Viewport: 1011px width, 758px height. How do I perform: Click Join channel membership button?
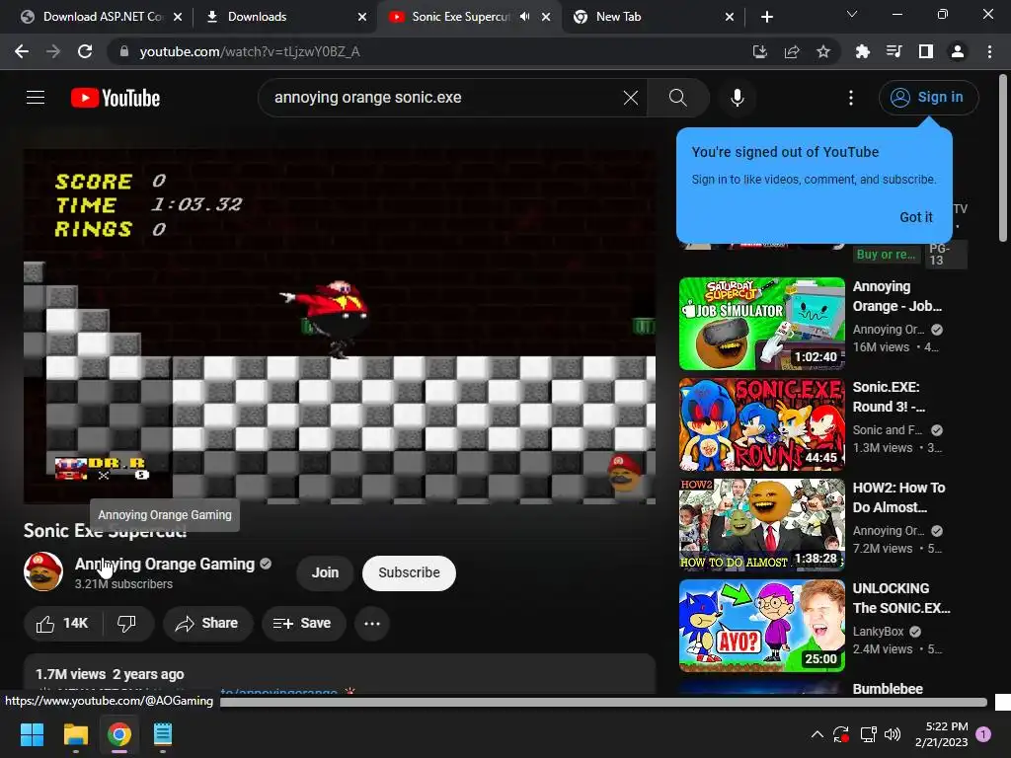pos(325,573)
